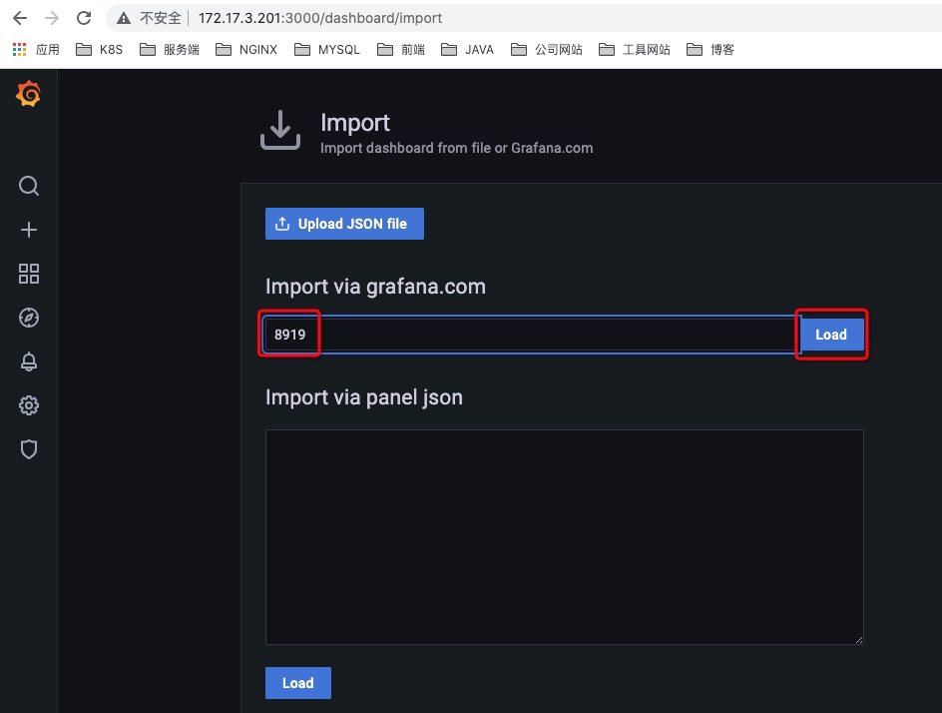942x713 pixels.
Task: Open the 公司网站 bookmark folder
Action: tap(547, 49)
